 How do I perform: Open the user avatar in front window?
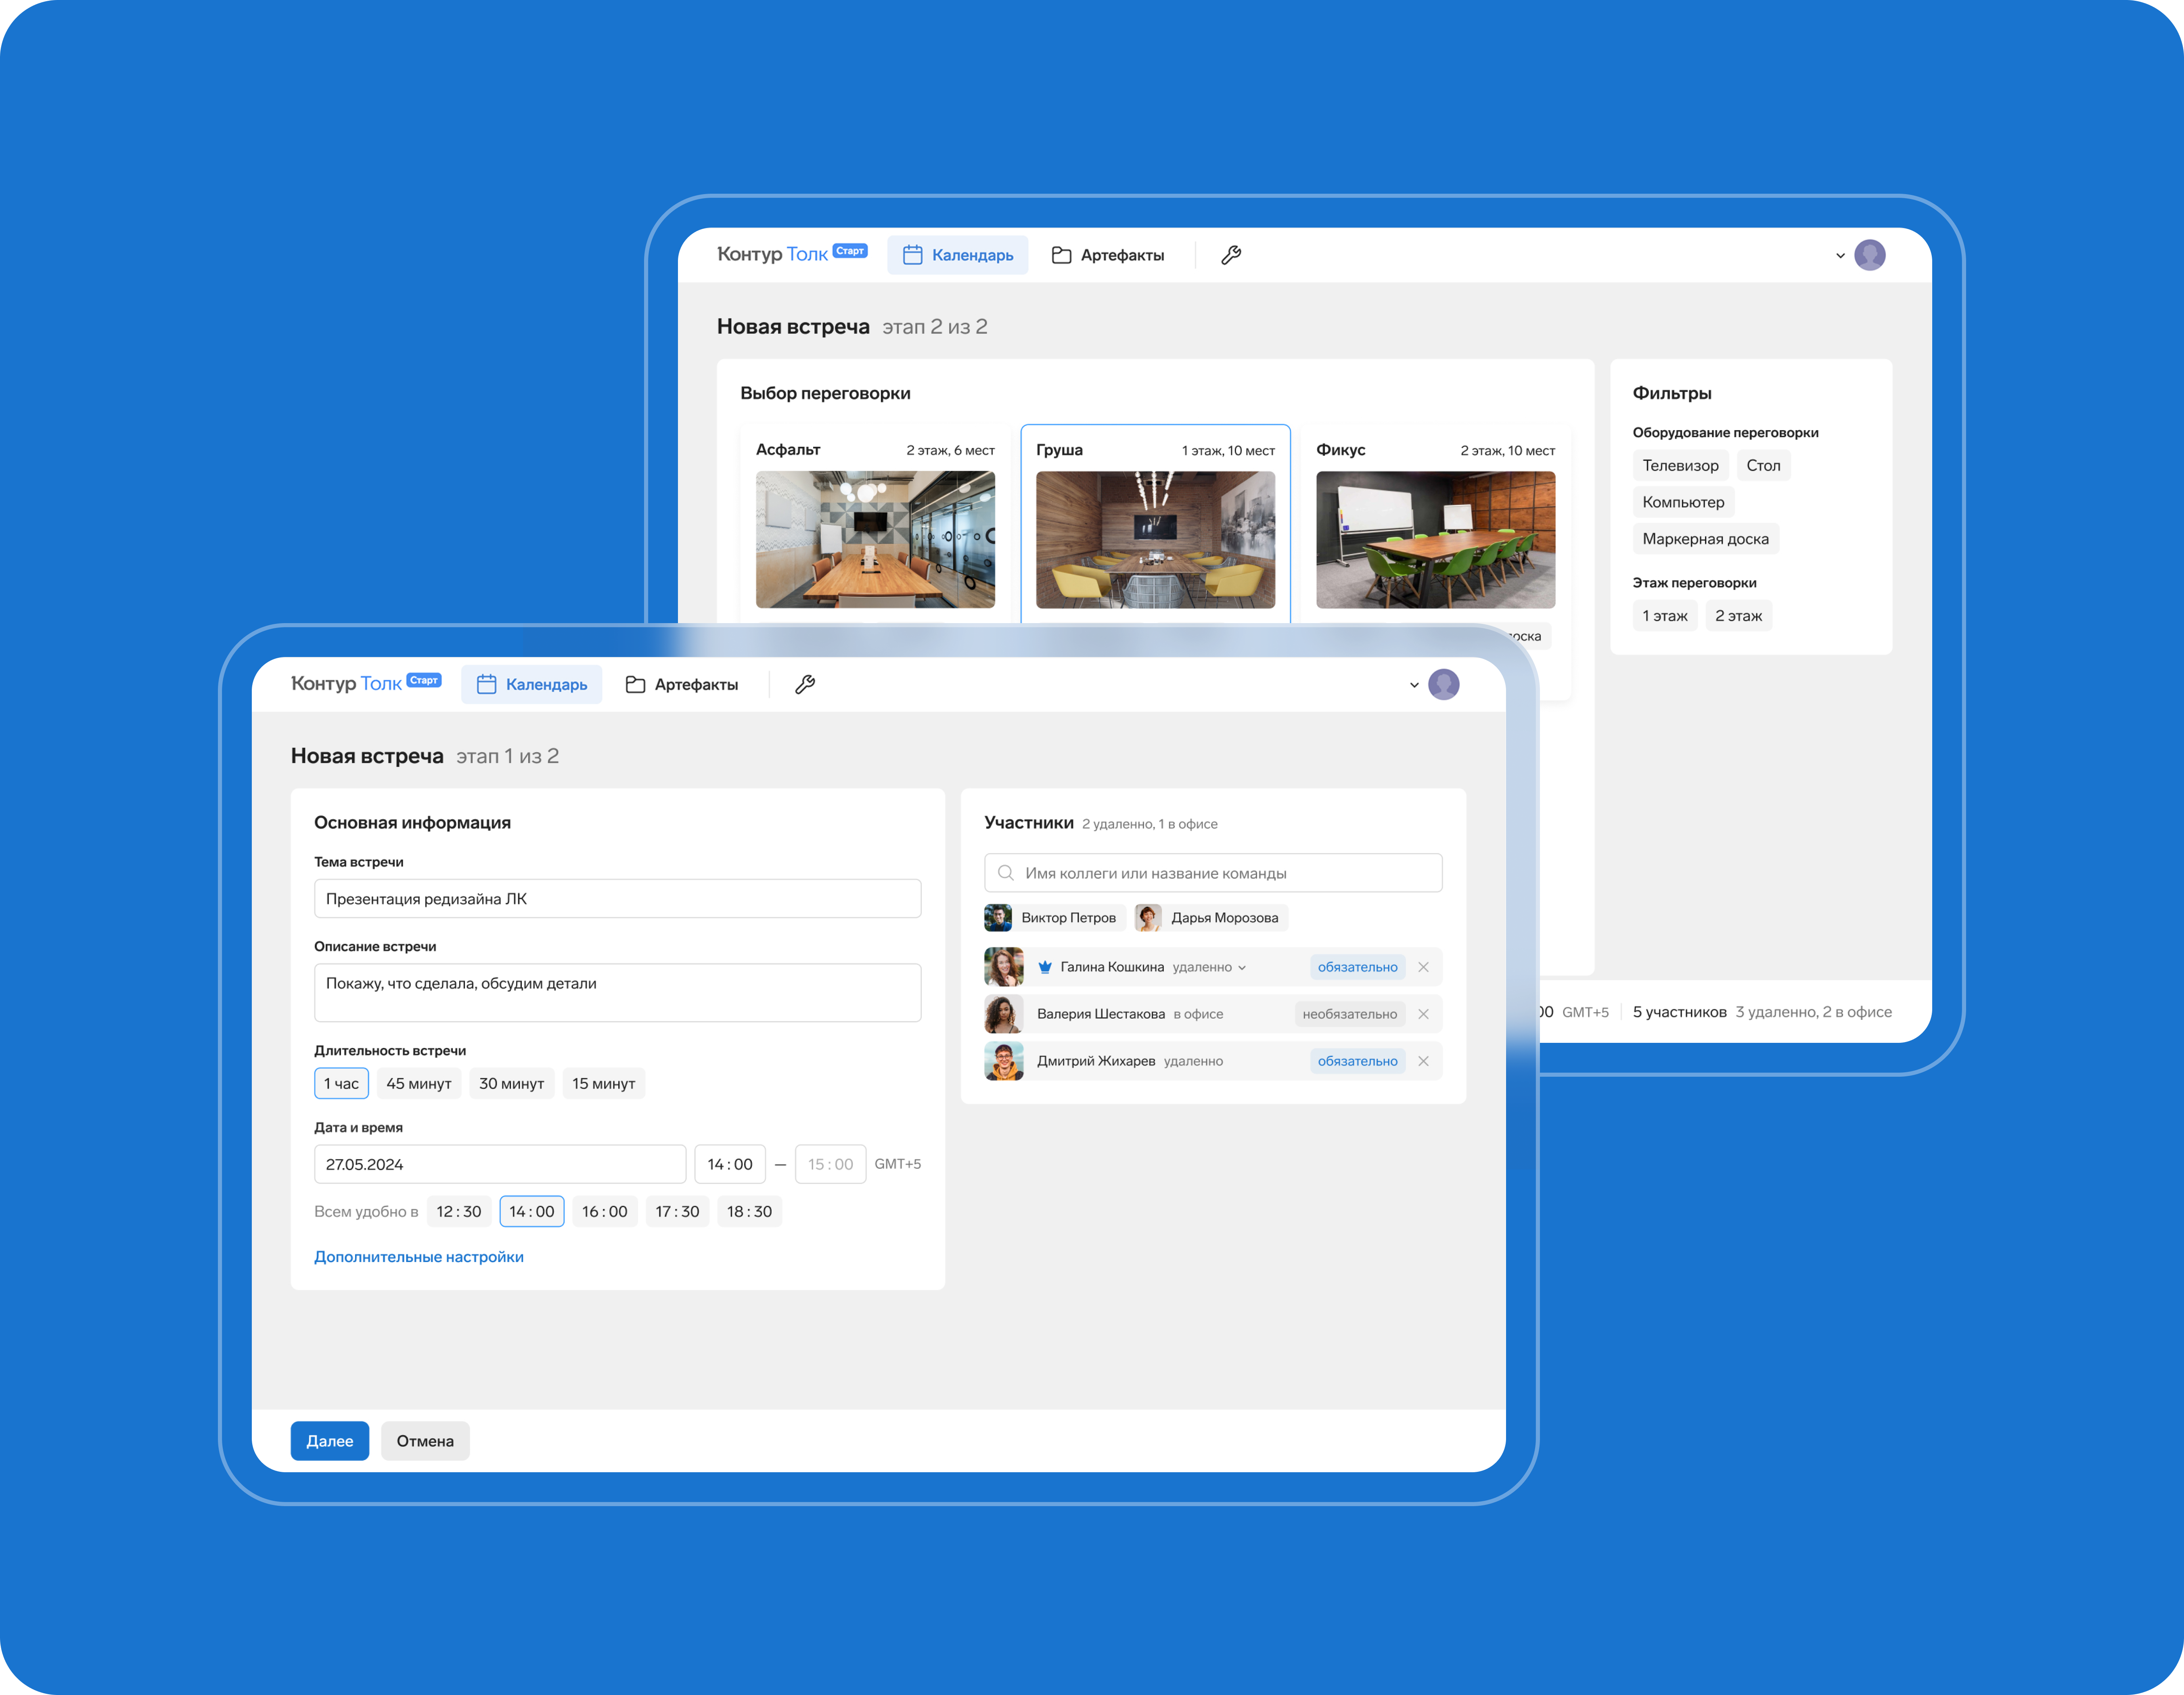[1443, 684]
